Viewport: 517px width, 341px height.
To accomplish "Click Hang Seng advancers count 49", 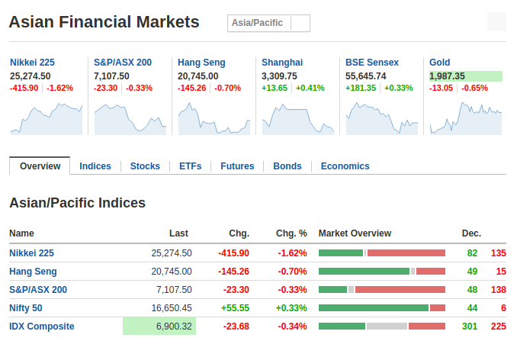I will (x=472, y=272).
